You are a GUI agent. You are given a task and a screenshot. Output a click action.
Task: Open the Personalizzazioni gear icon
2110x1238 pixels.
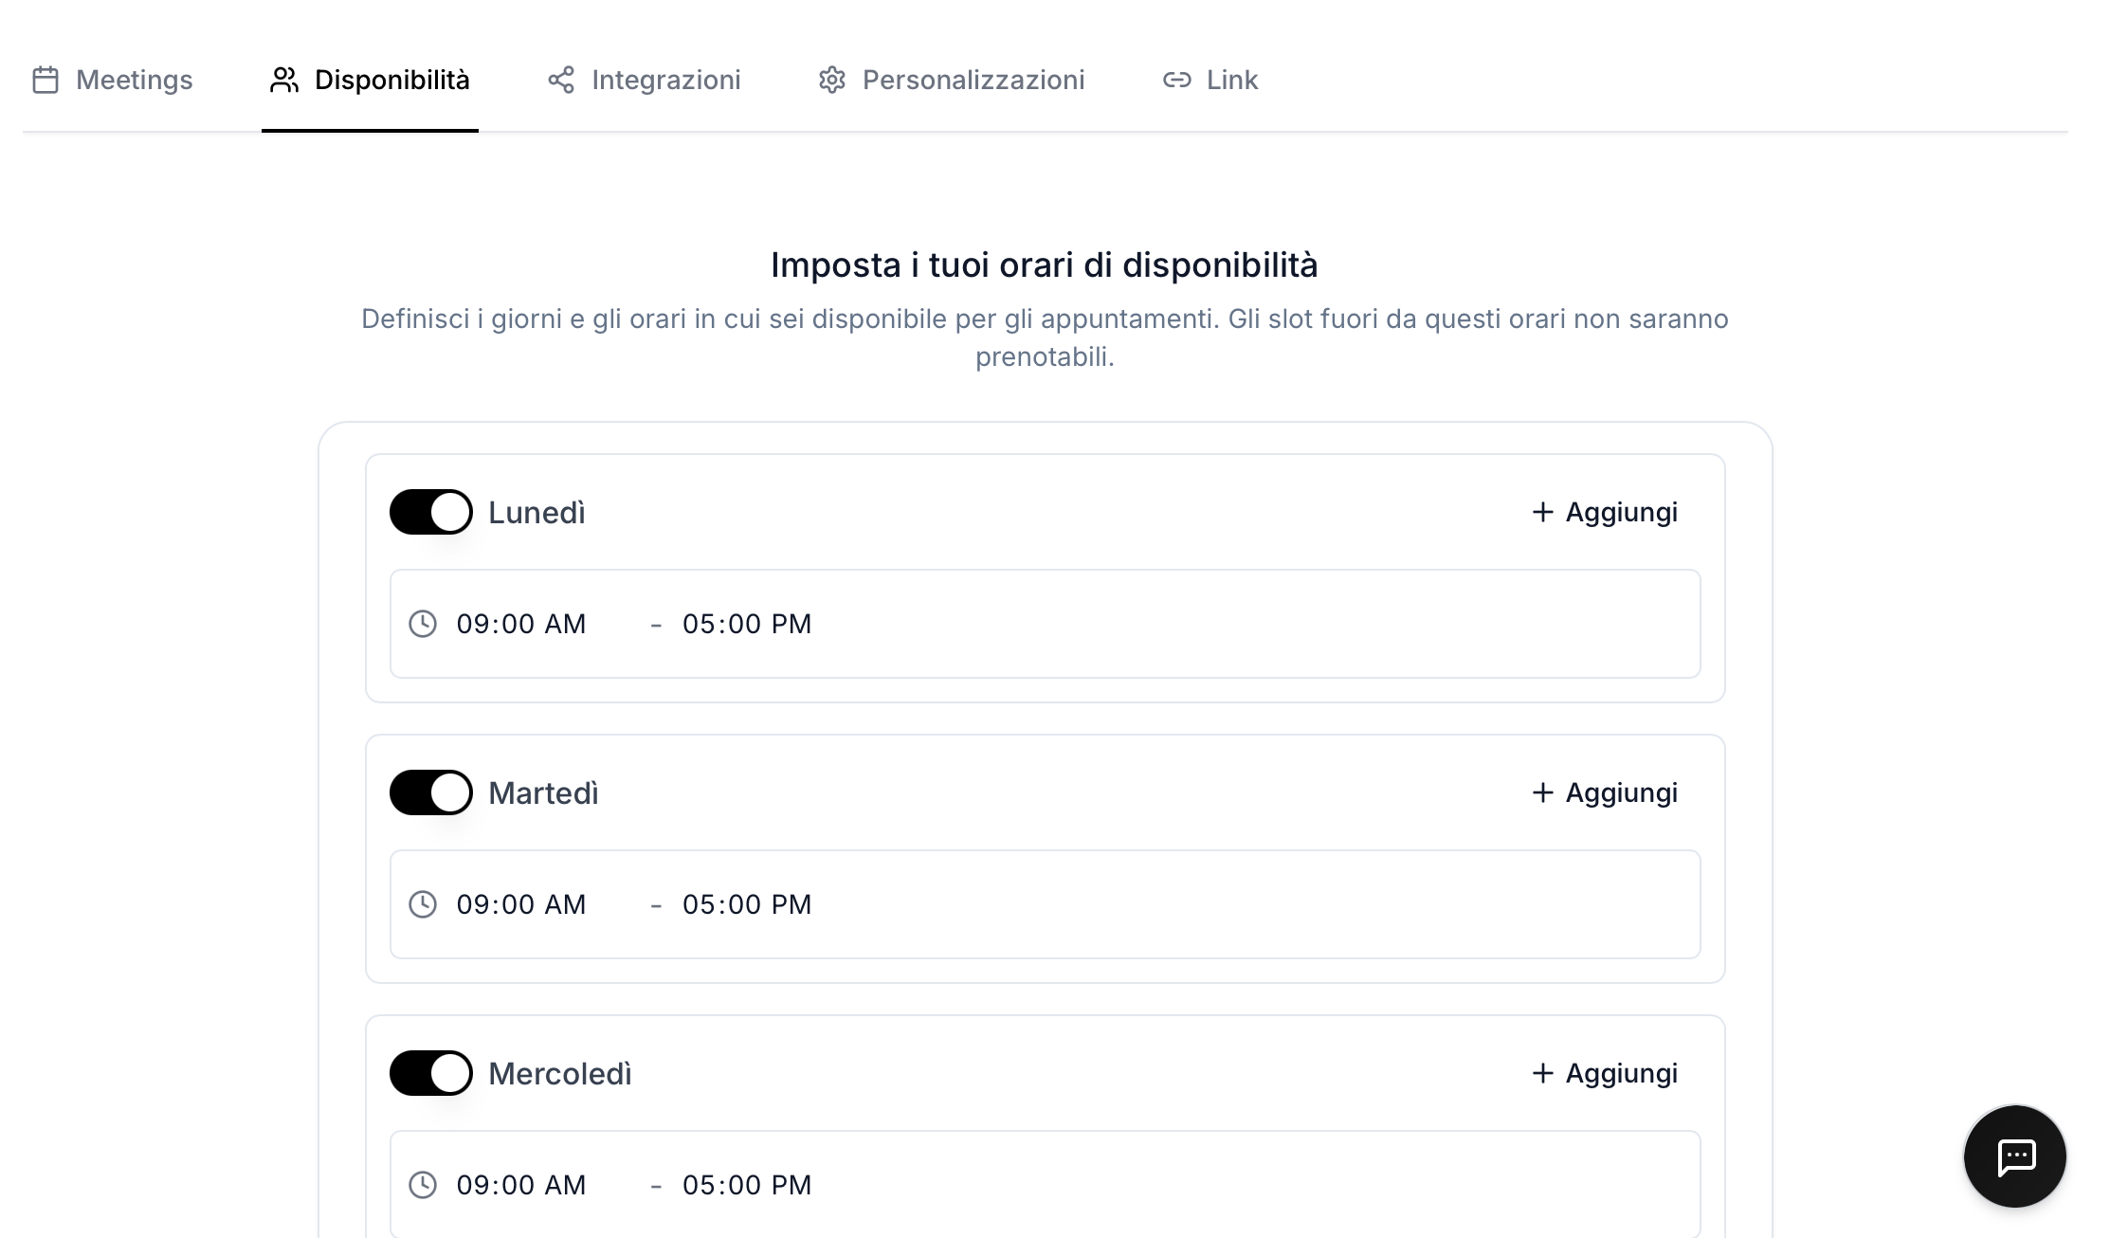[831, 80]
